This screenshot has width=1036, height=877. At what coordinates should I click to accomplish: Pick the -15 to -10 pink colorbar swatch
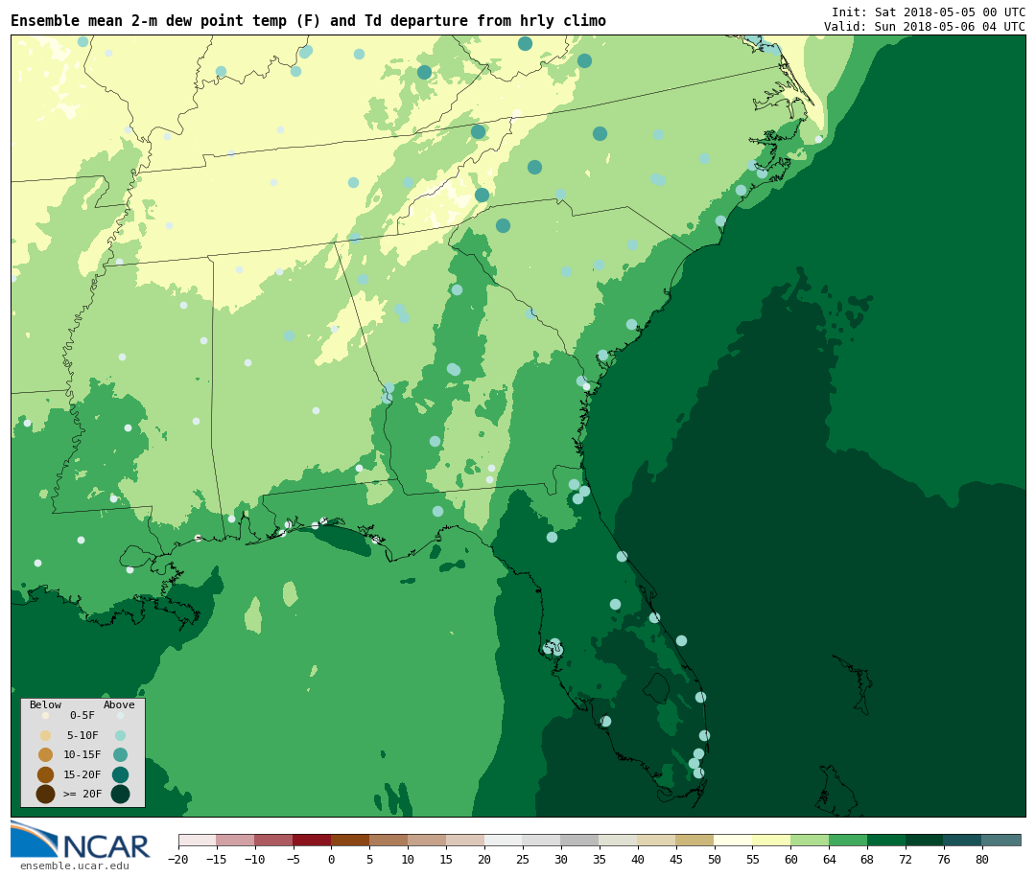(x=235, y=840)
